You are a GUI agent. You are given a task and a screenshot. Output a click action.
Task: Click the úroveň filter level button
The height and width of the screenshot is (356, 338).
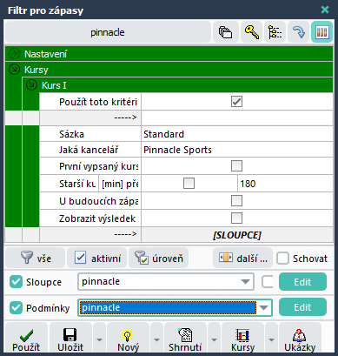coord(158,258)
